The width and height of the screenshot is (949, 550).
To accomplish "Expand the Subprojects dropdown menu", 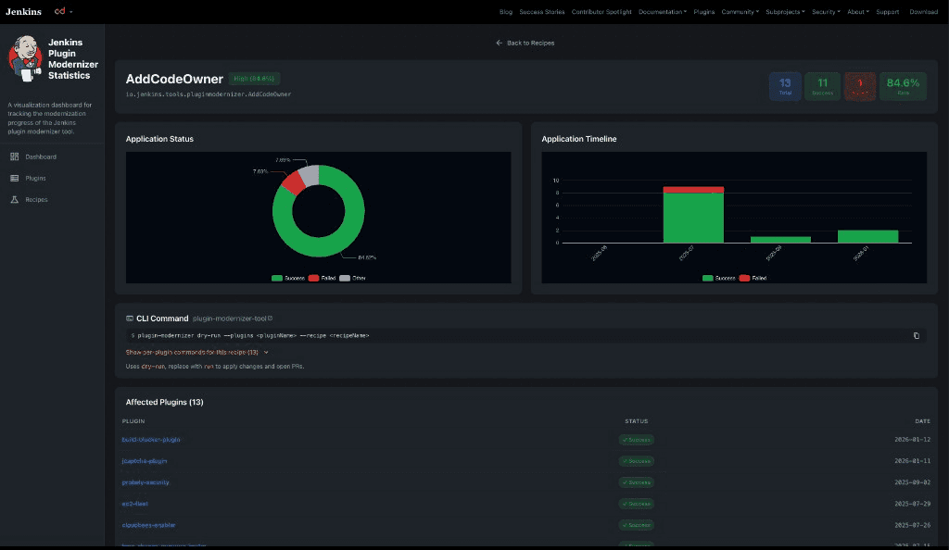I will pos(785,11).
